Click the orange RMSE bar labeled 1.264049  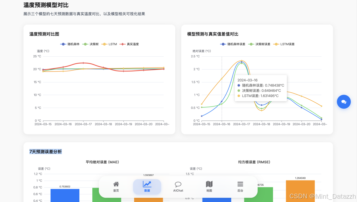[x=300, y=191]
